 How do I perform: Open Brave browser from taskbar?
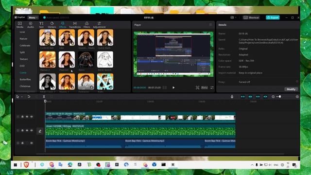26,165
